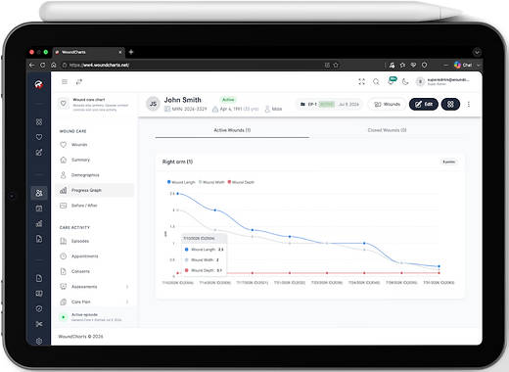This screenshot has width=509, height=372.
Task: Click the EP-1 ACTIVE episode chip
Action: 329,105
